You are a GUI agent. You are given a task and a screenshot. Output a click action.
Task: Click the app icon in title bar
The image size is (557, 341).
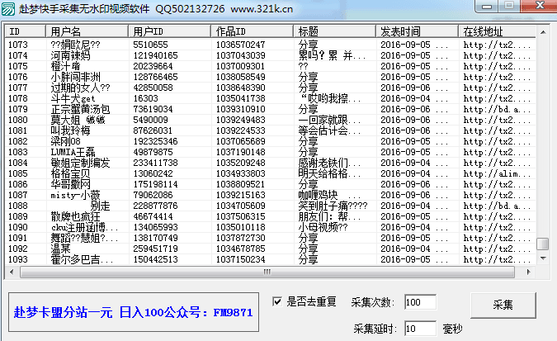click(x=8, y=8)
